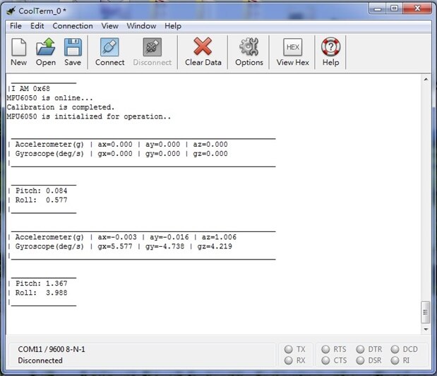Click the 'ay=-0.016' reading

click(169, 237)
